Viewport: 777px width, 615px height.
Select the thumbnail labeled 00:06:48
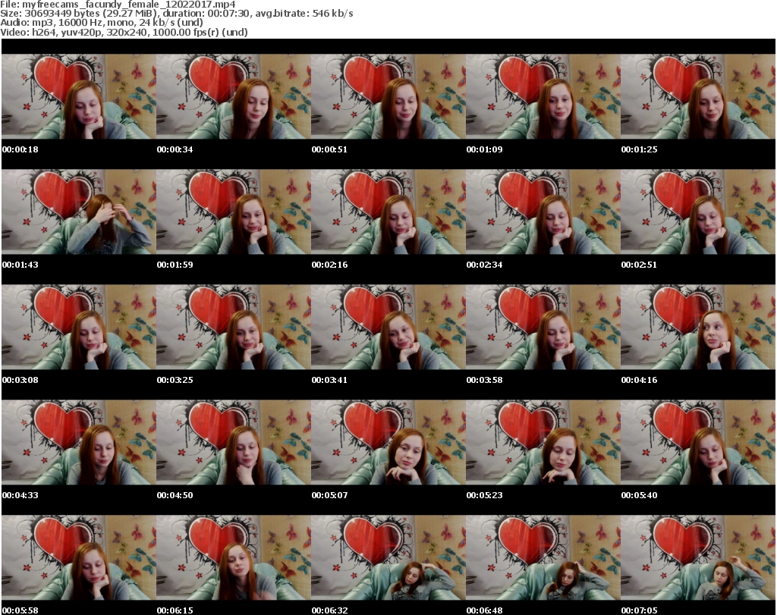543,557
